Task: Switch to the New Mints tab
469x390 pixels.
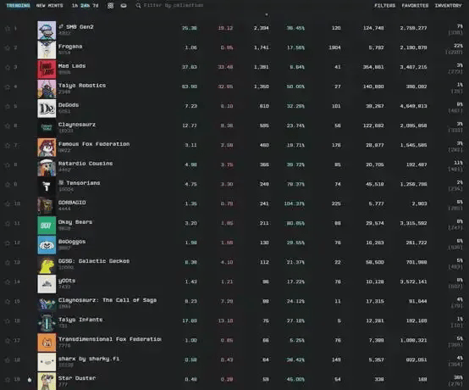Action: point(50,6)
